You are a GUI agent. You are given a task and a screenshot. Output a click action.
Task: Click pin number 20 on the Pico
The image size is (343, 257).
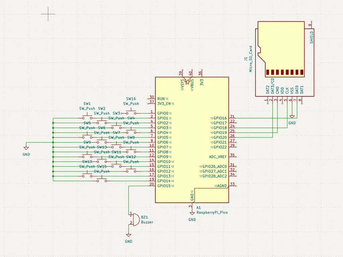pos(152,184)
